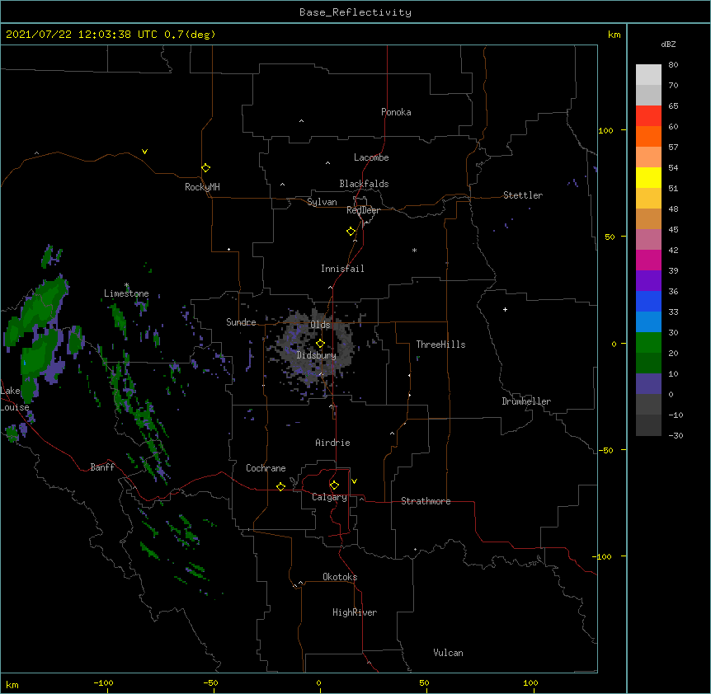
Task: Choose the purple 39–36 dBZ legend swatch
Action: [648, 281]
